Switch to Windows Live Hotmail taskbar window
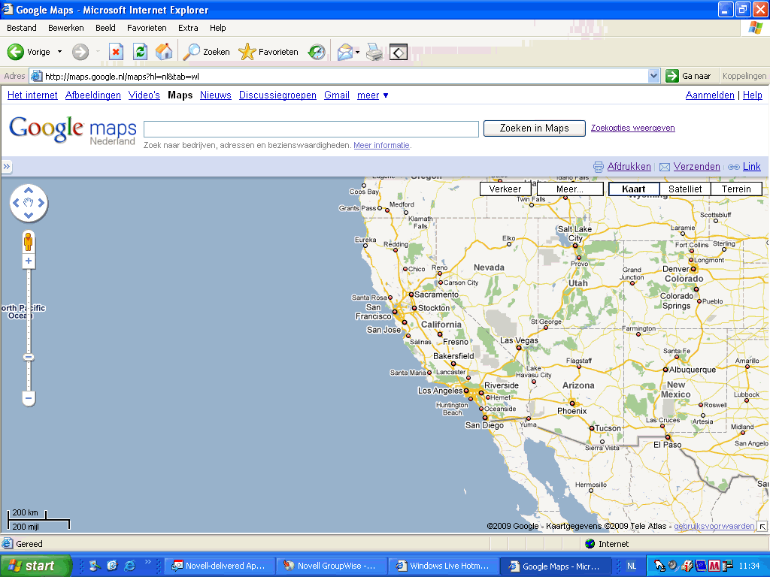The image size is (770, 577). (x=444, y=566)
